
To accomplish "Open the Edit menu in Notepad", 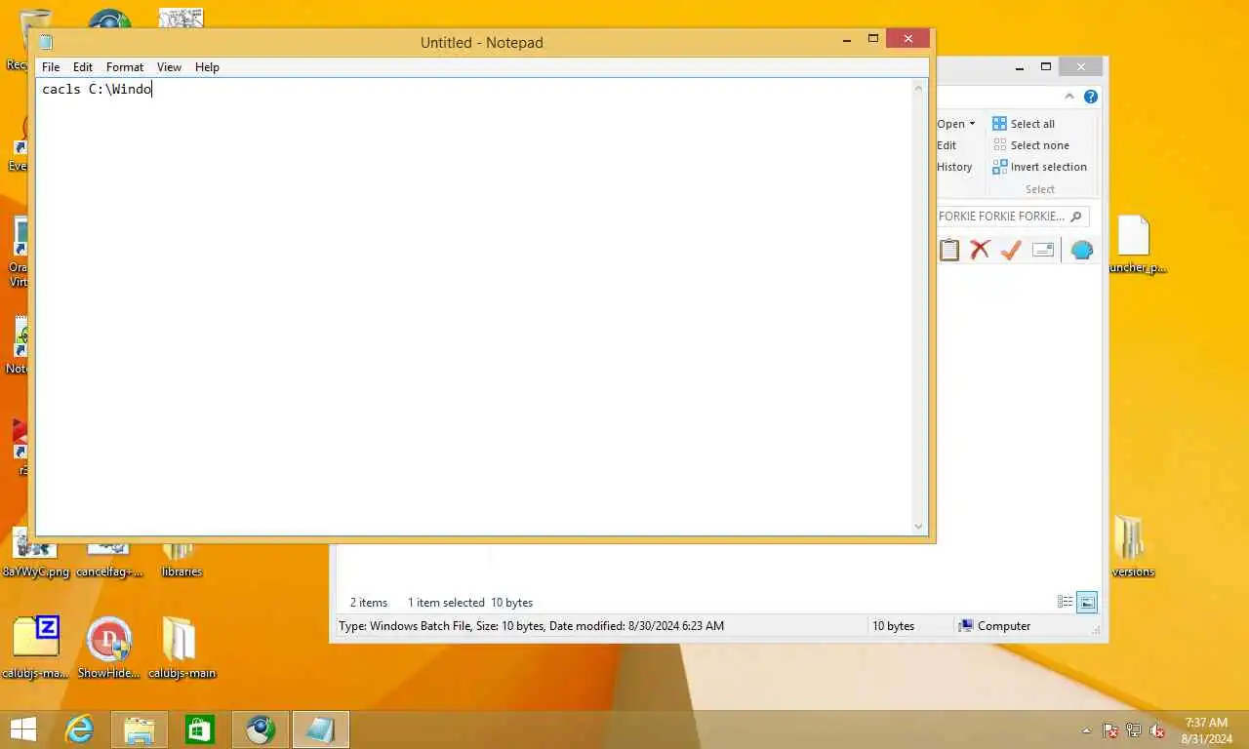I will click(x=83, y=67).
